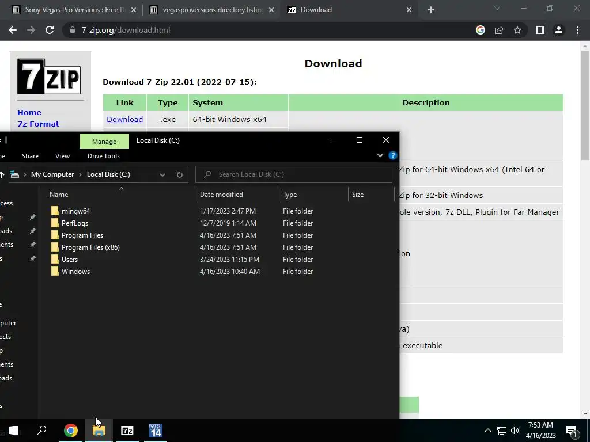This screenshot has height=442, width=590.
Task: Go to 7-Zip Home link
Action: (29, 112)
